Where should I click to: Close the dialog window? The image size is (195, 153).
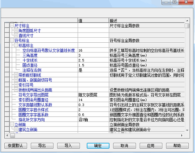(186, 2)
